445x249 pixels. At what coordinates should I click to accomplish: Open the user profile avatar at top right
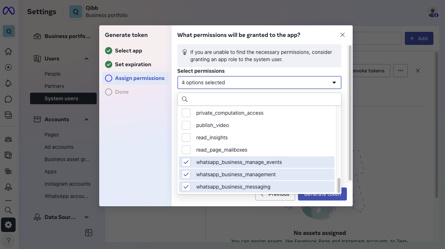[432, 11]
